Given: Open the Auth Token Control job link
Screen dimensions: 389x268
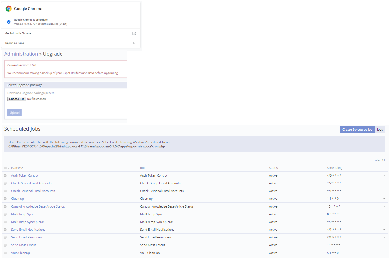Looking at the screenshot, I should pyautogui.click(x=25, y=175).
